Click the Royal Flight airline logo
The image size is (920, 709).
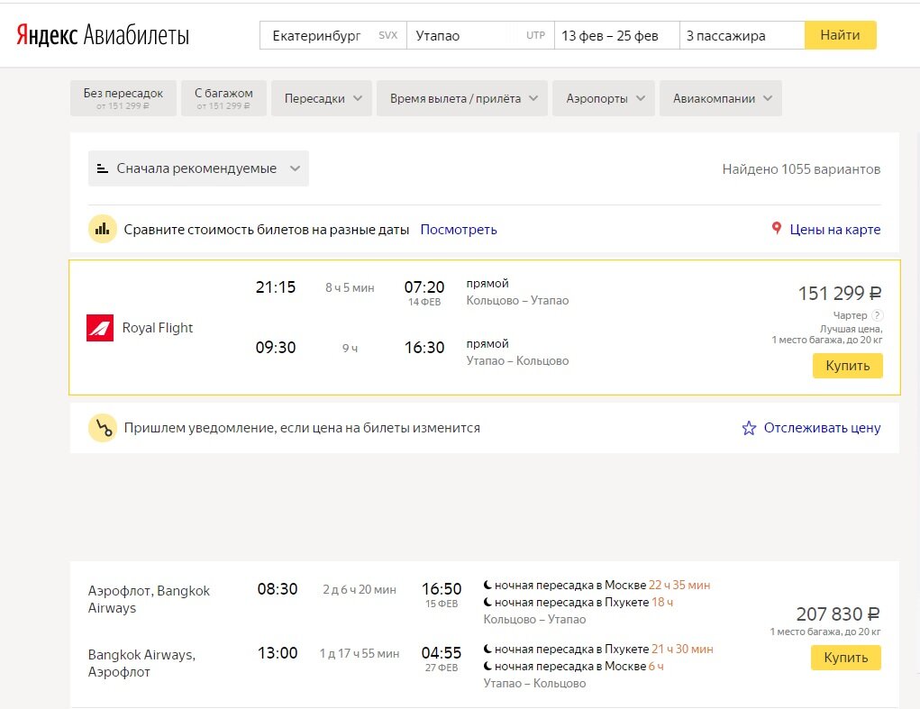(x=100, y=328)
